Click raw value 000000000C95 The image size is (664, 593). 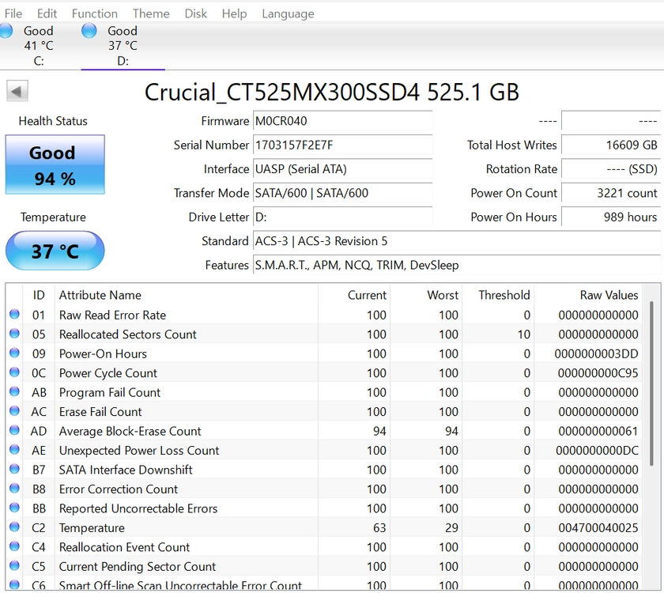(598, 373)
